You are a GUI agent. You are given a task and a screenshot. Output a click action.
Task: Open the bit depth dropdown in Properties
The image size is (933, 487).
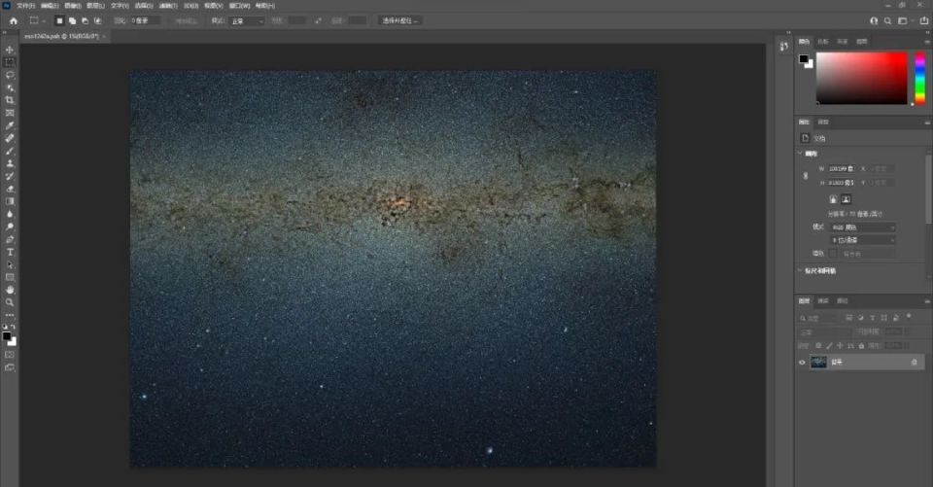(863, 240)
